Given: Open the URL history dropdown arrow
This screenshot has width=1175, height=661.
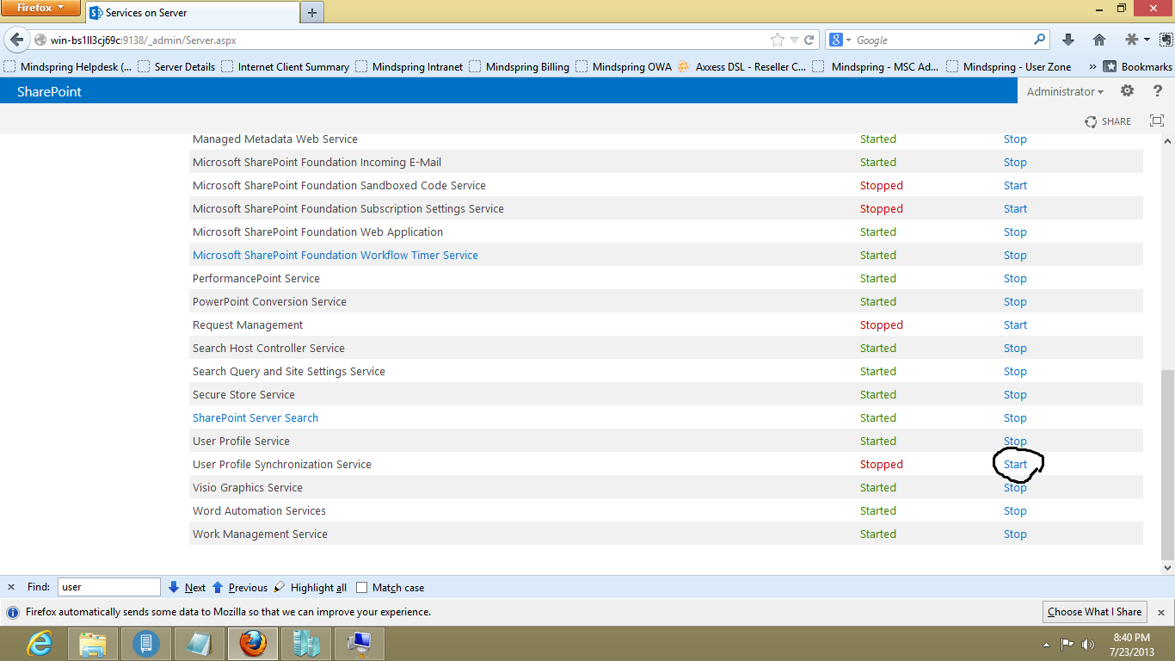Looking at the screenshot, I should coord(794,40).
